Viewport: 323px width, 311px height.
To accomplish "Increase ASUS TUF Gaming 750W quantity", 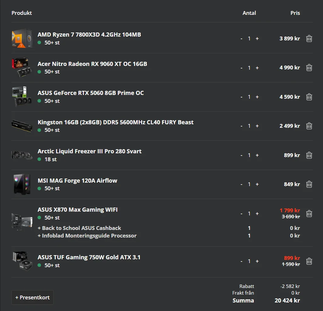I will click(x=257, y=261).
